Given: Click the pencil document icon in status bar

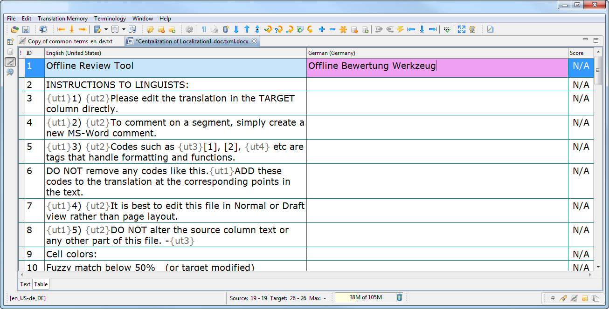Looking at the screenshot, I should 574,298.
